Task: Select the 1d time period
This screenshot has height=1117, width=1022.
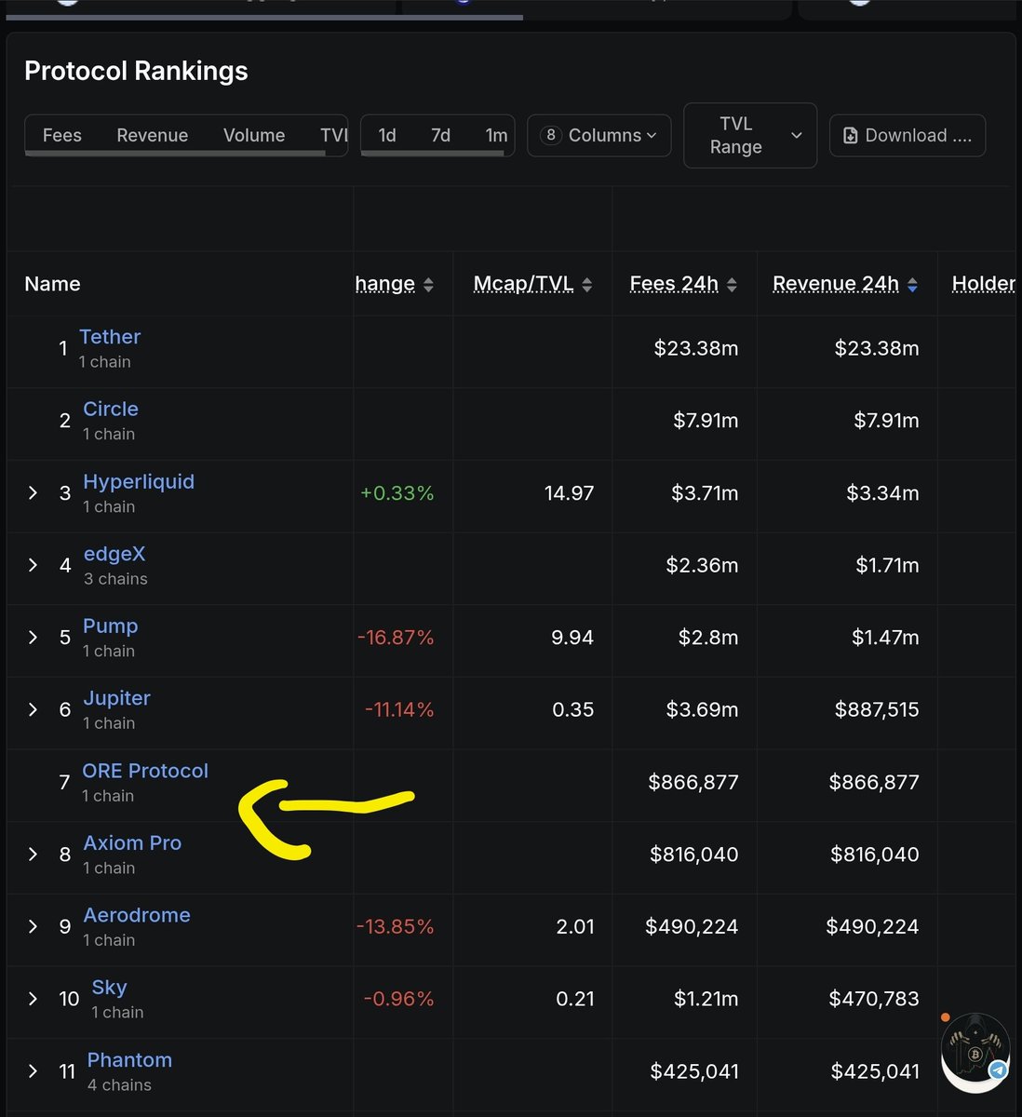Action: point(387,135)
